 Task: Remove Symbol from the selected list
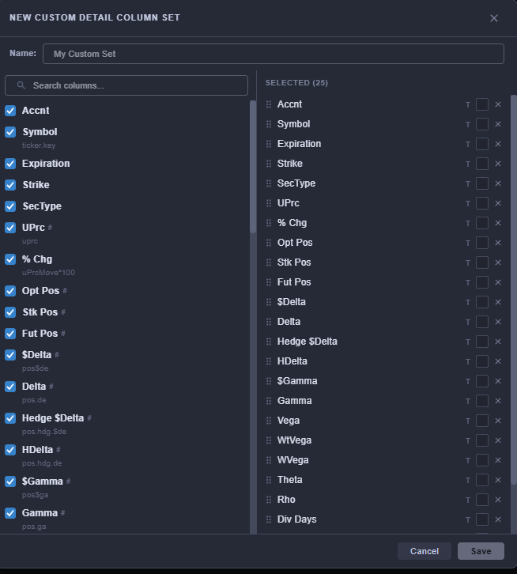498,124
